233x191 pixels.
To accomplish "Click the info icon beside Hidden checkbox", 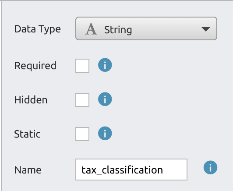I will click(x=105, y=99).
